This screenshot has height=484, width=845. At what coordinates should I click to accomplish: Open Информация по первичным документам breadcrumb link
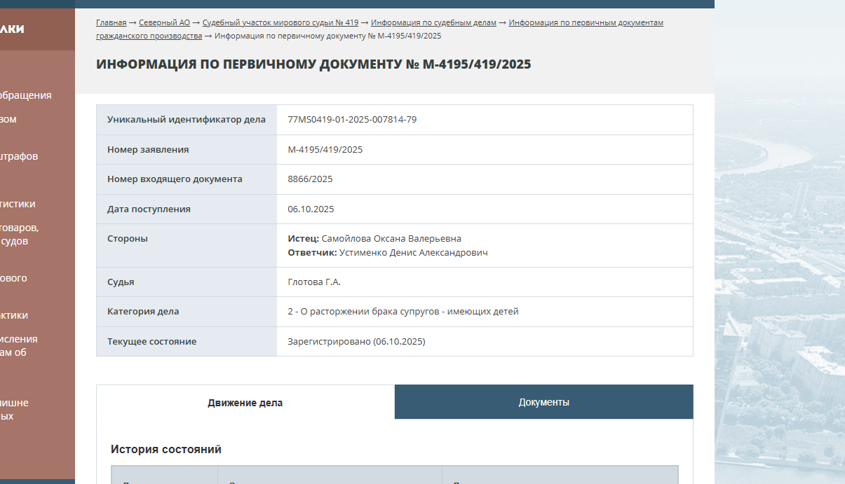coord(586,23)
